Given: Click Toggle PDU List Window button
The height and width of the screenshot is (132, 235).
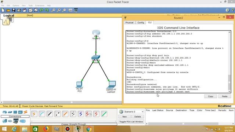Looking at the screenshot, I should point(131,122).
